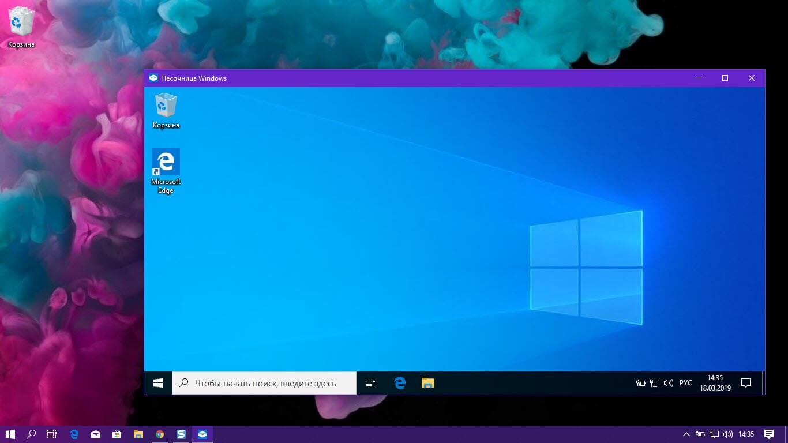Open the sandbox Start menu
The image size is (788, 443).
coord(157,382)
